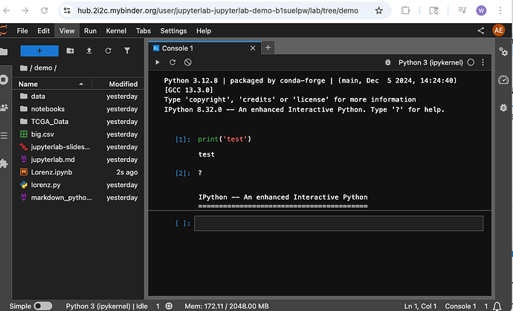
Task: Restart the kernel from console toolbar
Action: 172,63
